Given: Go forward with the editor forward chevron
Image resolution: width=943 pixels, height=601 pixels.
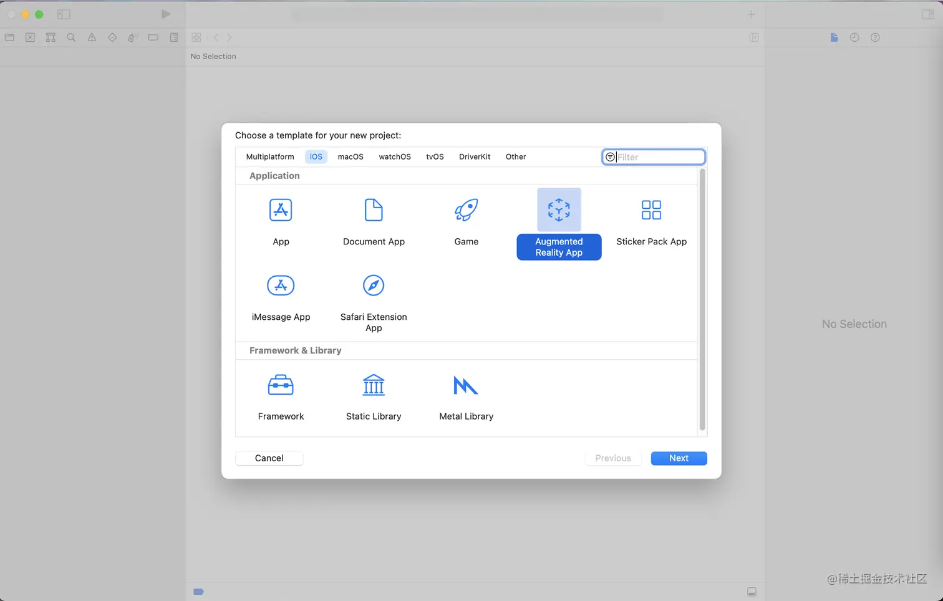Looking at the screenshot, I should tap(230, 37).
